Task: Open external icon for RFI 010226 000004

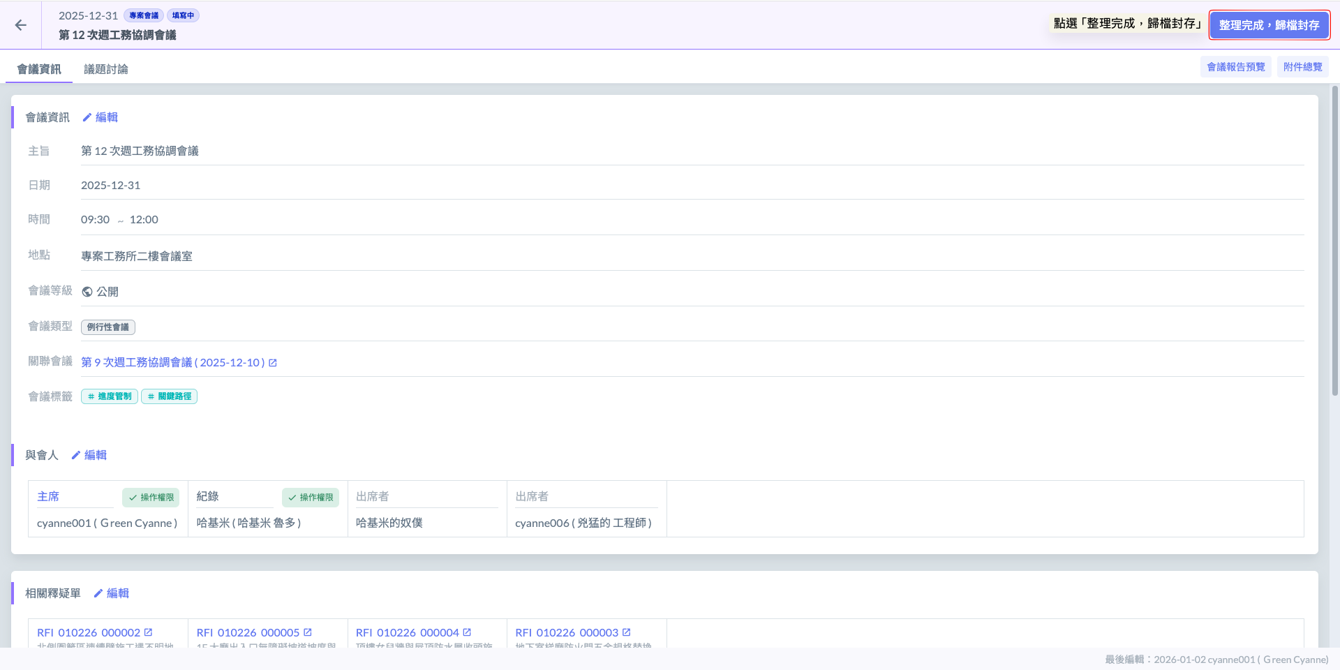Action: [467, 632]
